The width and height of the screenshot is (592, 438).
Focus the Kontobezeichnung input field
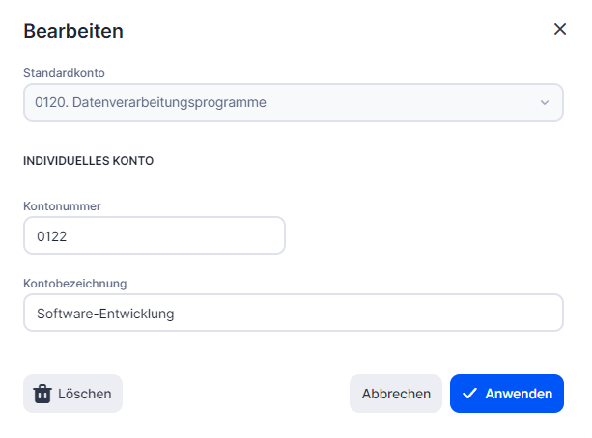pyautogui.click(x=293, y=313)
